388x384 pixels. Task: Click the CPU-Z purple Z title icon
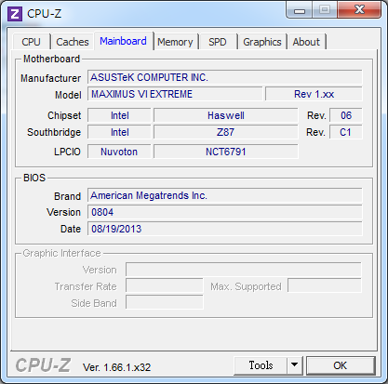click(x=15, y=14)
